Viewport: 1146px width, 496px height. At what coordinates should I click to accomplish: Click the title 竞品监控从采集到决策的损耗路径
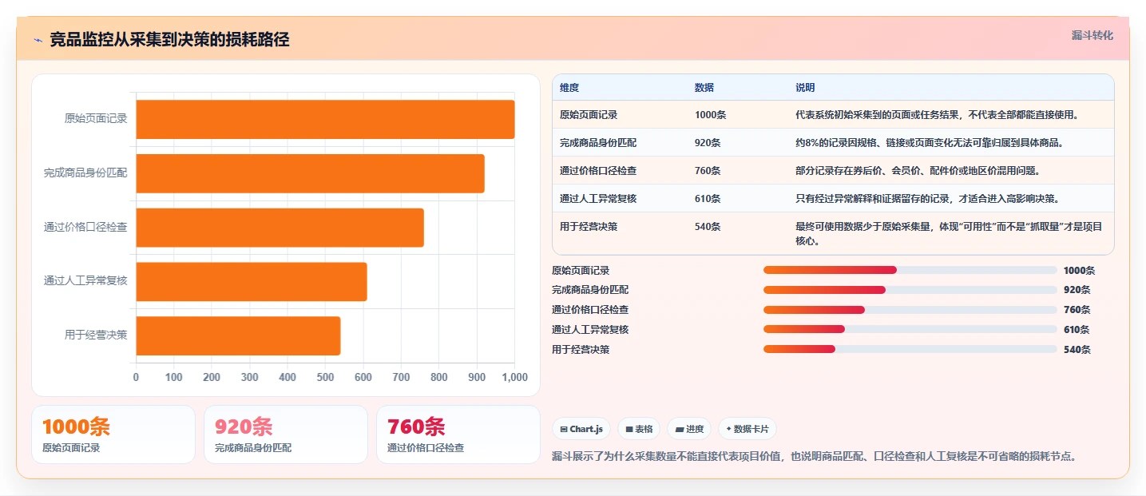pyautogui.click(x=169, y=40)
